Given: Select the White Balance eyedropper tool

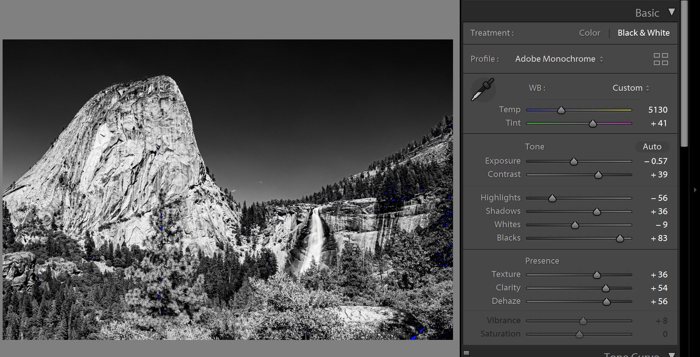Looking at the screenshot, I should [x=483, y=89].
